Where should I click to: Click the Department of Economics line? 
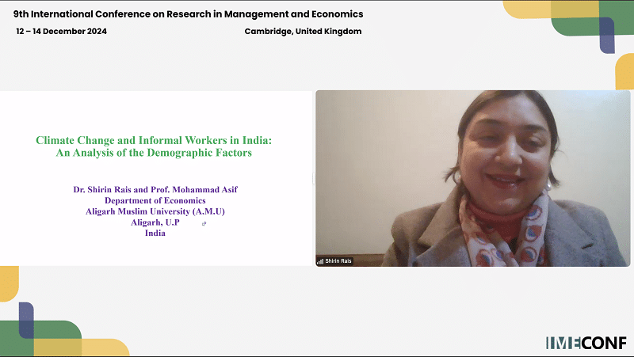pos(155,201)
